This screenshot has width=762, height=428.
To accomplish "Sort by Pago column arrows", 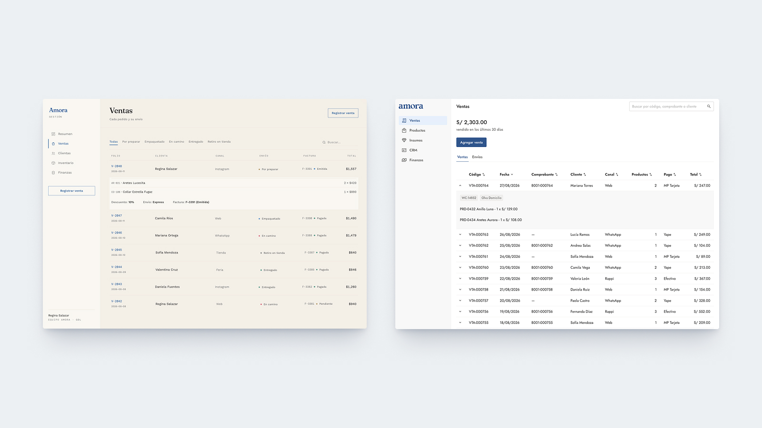I will pyautogui.click(x=675, y=175).
